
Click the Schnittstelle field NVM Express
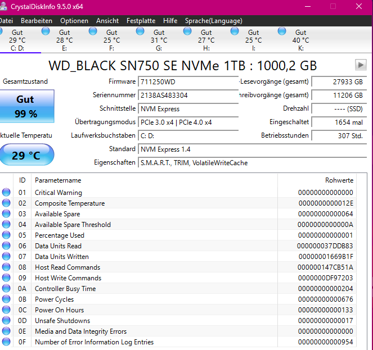[188, 109]
